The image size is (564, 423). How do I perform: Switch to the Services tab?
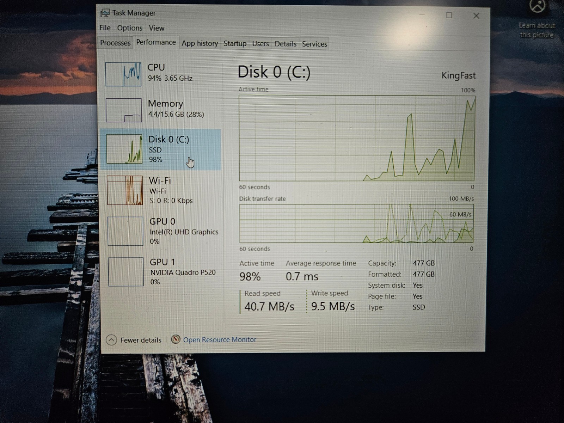(x=314, y=44)
